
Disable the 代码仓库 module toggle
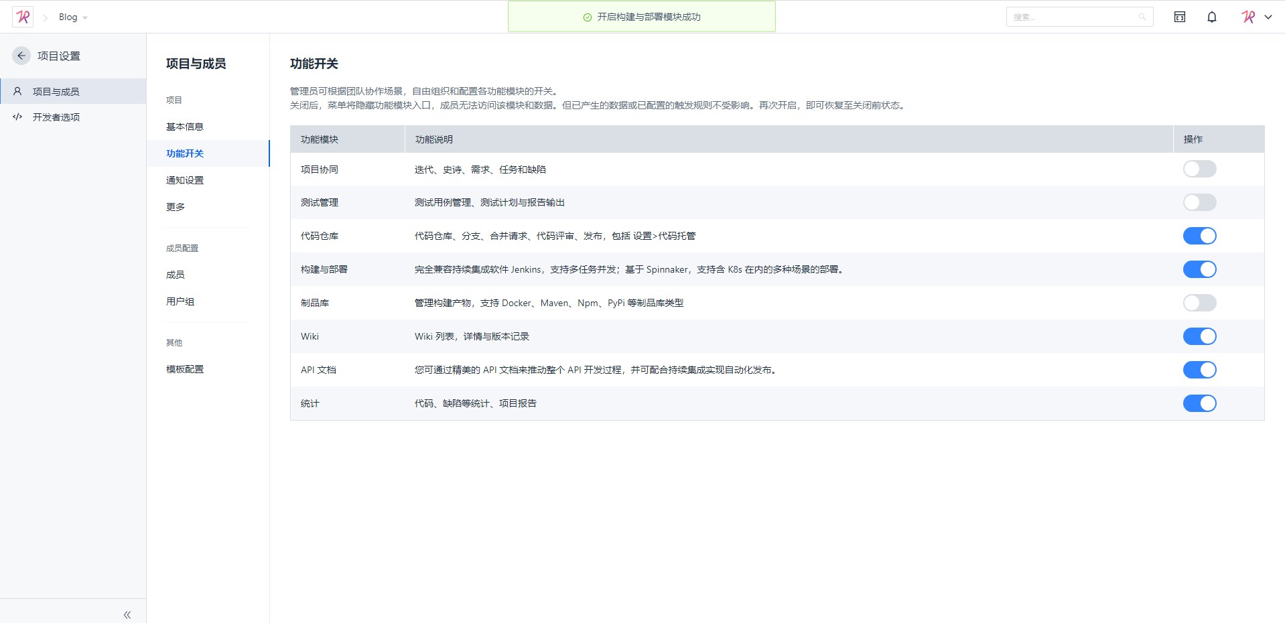(x=1199, y=236)
